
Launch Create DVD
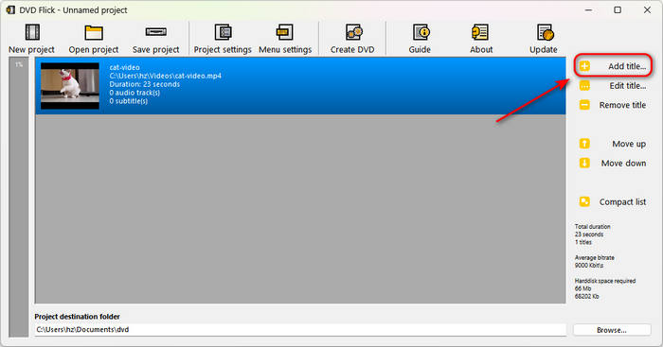352,40
